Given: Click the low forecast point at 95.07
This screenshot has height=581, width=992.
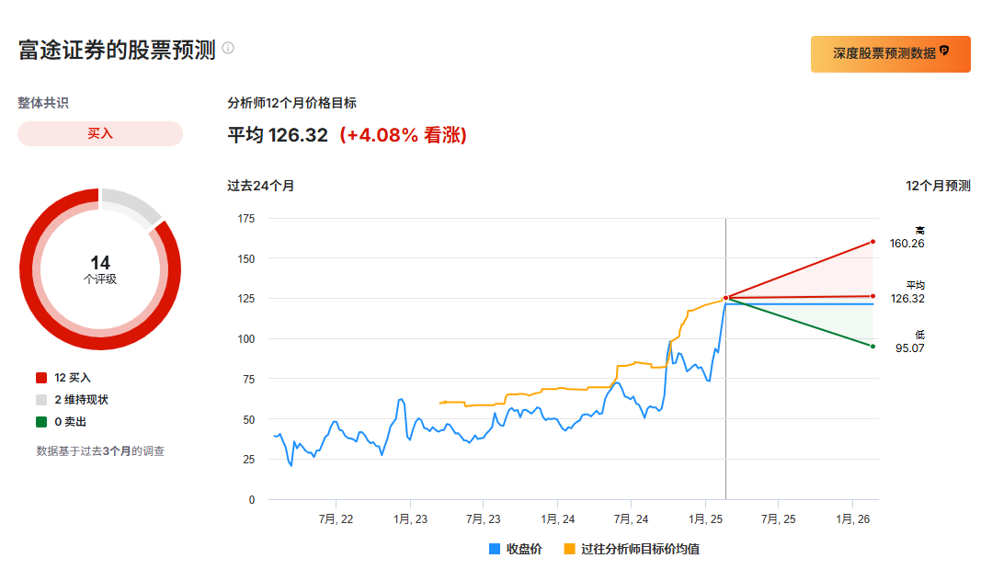Looking at the screenshot, I should 872,346.
